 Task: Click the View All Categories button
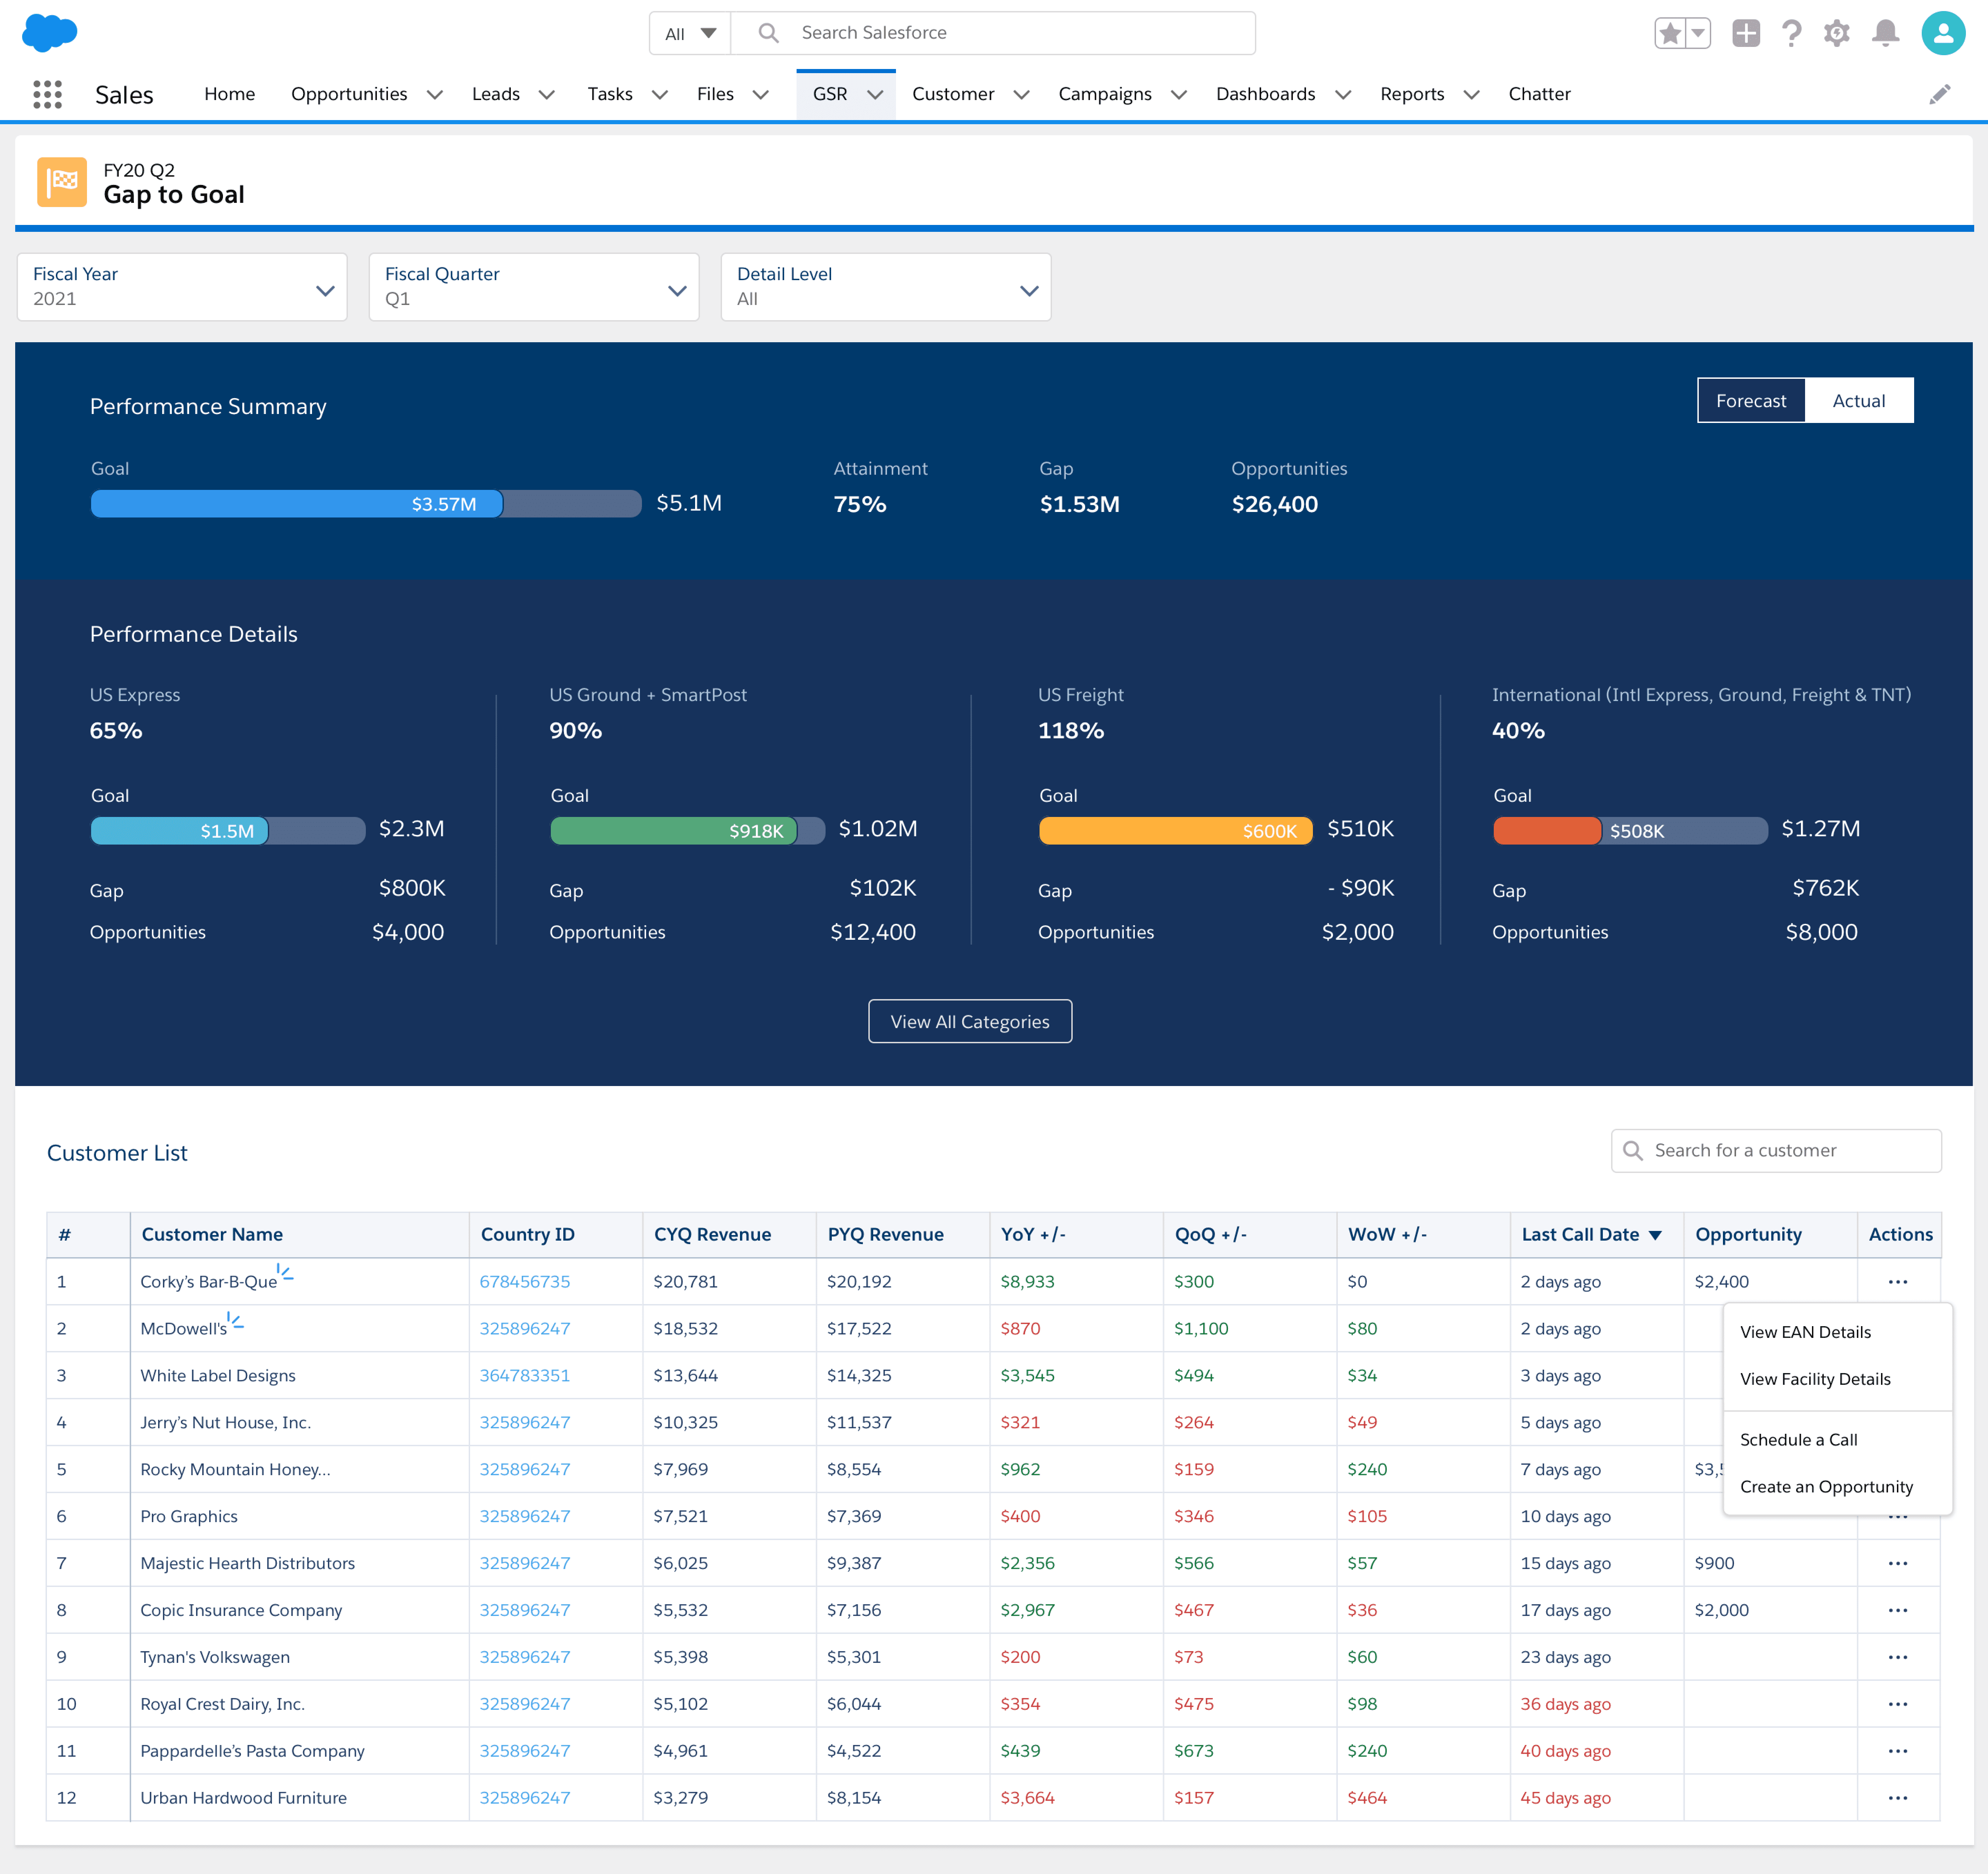[x=970, y=1022]
